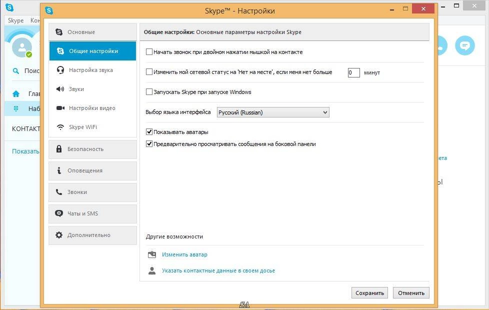Open the Skype menu in main window
This screenshot has width=489, height=310.
tap(15, 20)
